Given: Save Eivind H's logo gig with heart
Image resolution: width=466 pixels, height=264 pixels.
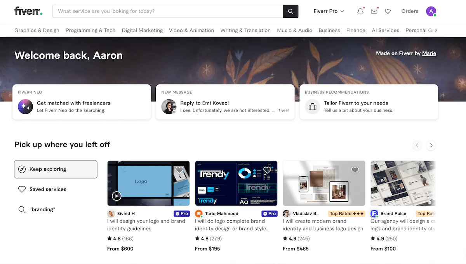Looking at the screenshot, I should pyautogui.click(x=179, y=170).
